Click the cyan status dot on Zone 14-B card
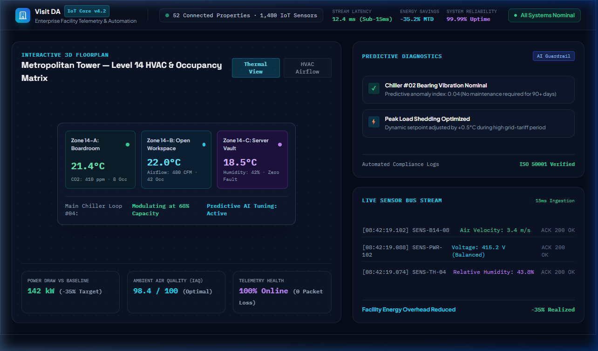598x351 pixels. point(204,145)
